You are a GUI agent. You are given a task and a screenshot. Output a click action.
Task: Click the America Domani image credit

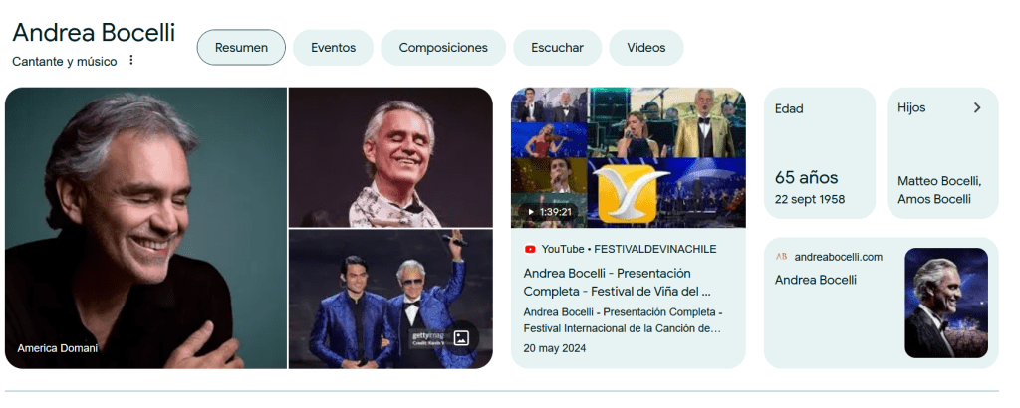coord(57,348)
